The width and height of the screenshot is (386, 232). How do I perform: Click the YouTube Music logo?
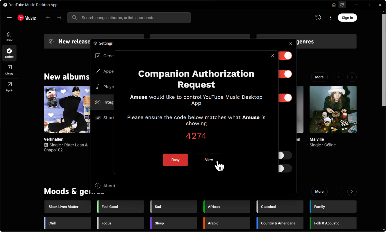tap(27, 18)
